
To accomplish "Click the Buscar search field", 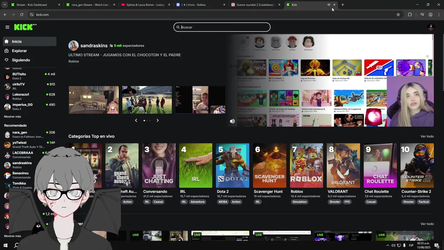I will (x=222, y=27).
